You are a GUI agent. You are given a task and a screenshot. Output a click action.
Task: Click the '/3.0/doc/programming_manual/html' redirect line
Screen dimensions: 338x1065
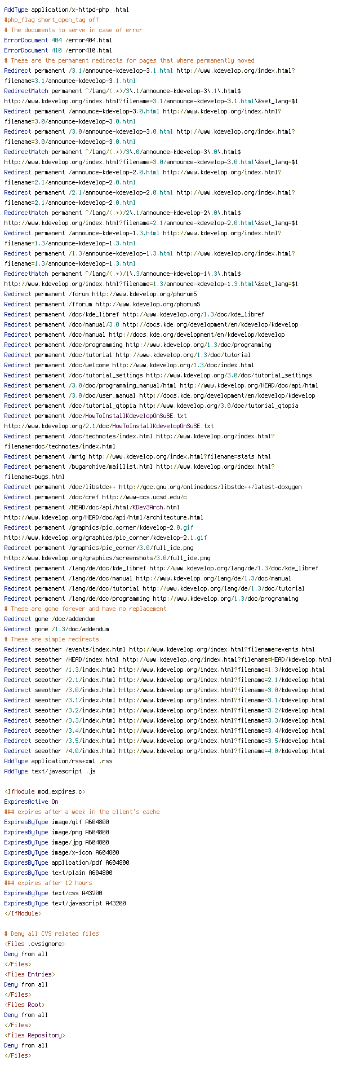tap(161, 385)
